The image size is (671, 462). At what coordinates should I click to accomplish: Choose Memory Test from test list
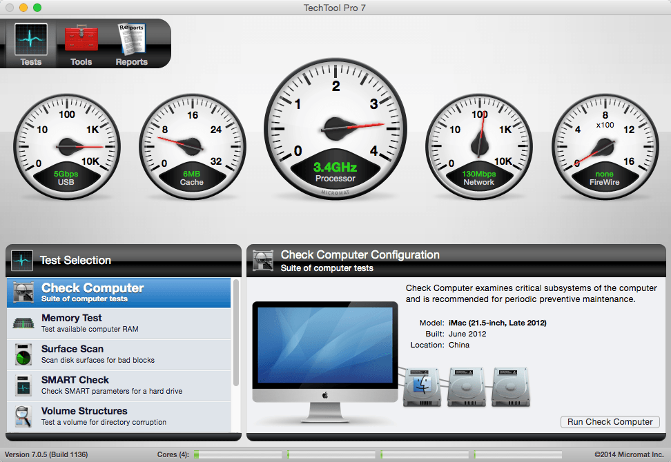pos(119,323)
